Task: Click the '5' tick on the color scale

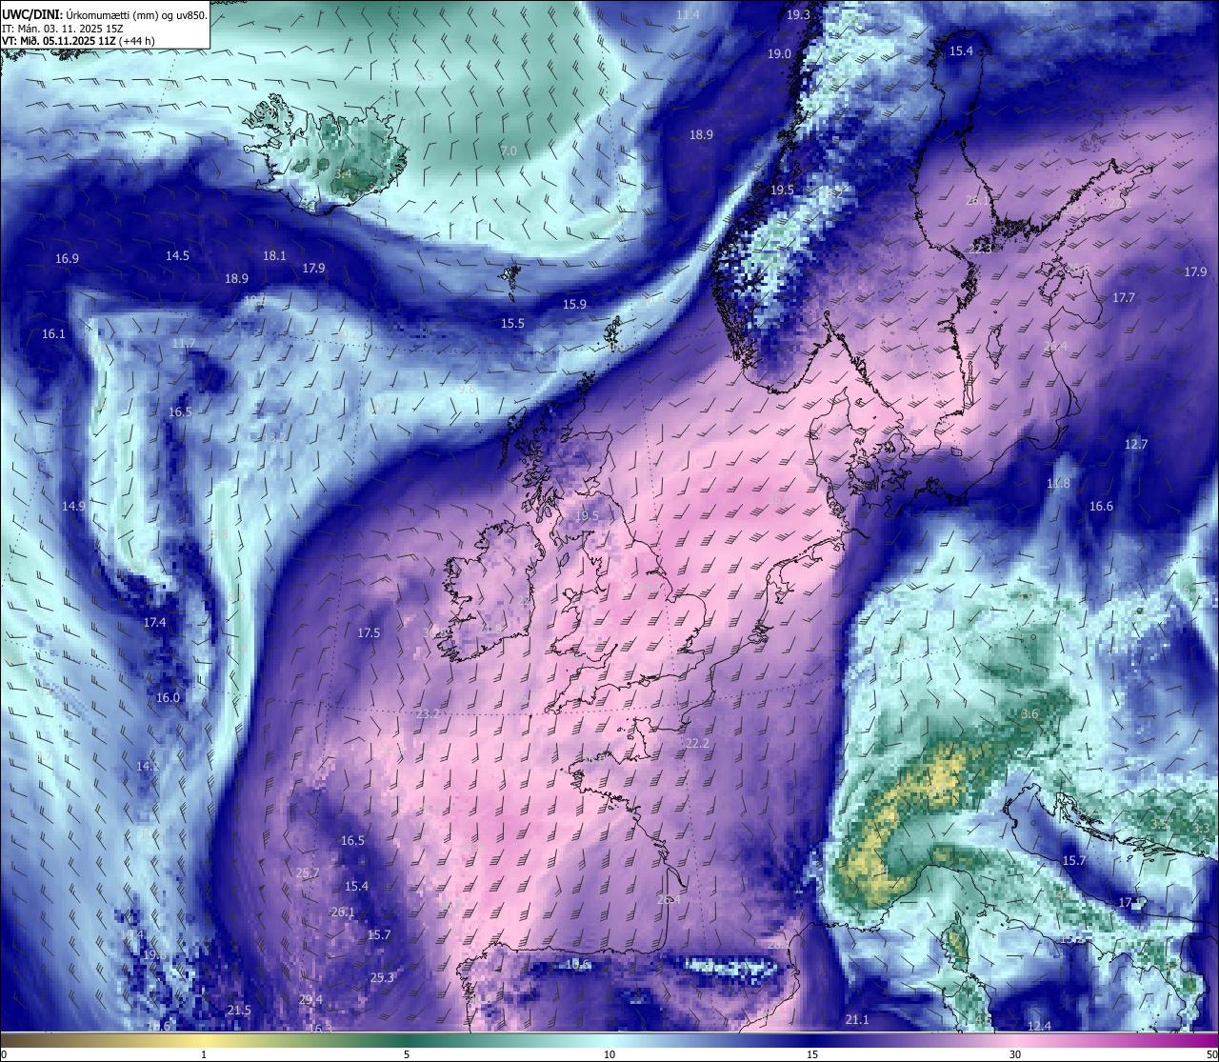Action: pyautogui.click(x=407, y=1054)
